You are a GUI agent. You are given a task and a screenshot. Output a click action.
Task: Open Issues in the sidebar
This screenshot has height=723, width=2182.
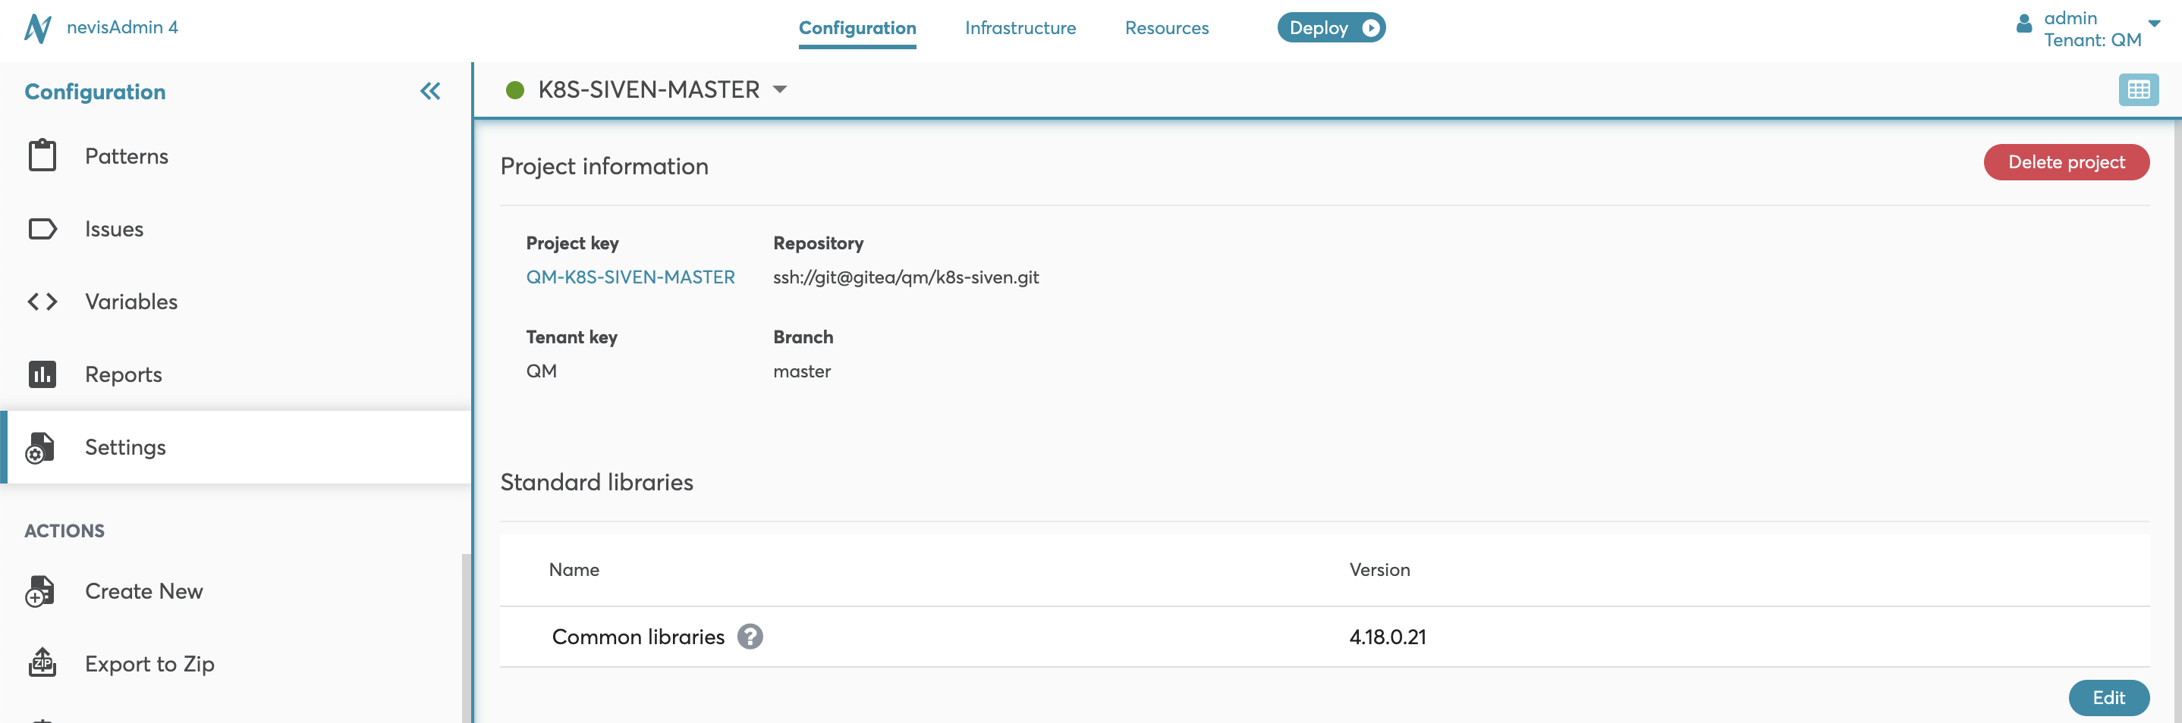(236, 230)
